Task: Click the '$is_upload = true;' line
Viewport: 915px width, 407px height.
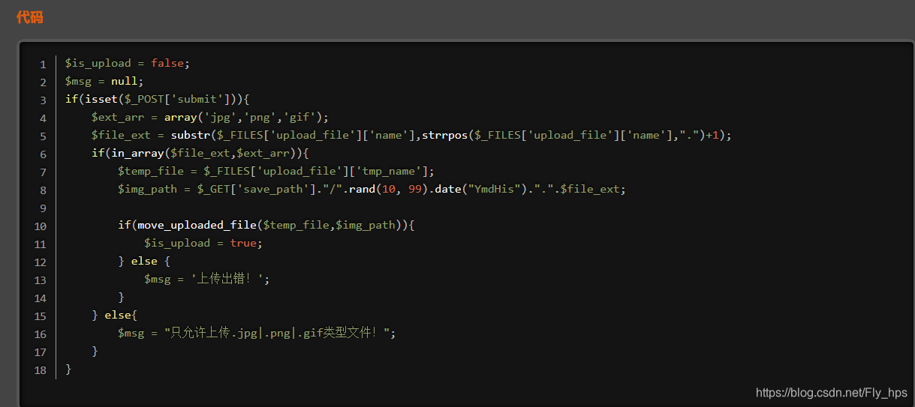Action: point(203,244)
